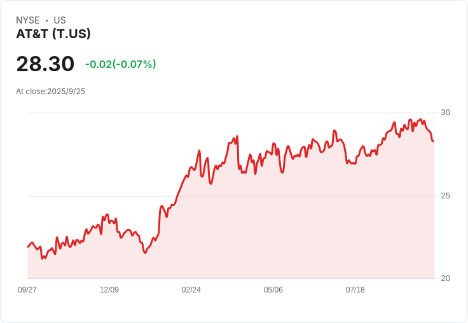Click the 28.30 current price
The width and height of the screenshot is (468, 323).
tap(45, 64)
